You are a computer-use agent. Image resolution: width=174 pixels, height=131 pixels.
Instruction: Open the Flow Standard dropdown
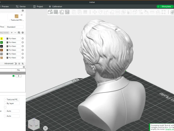pos(14,27)
